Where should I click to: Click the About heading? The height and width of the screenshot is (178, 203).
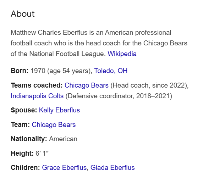coord(23,14)
